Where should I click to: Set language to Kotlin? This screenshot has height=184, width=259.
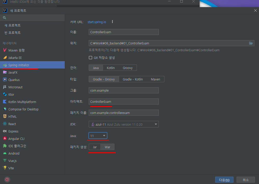[111, 68]
